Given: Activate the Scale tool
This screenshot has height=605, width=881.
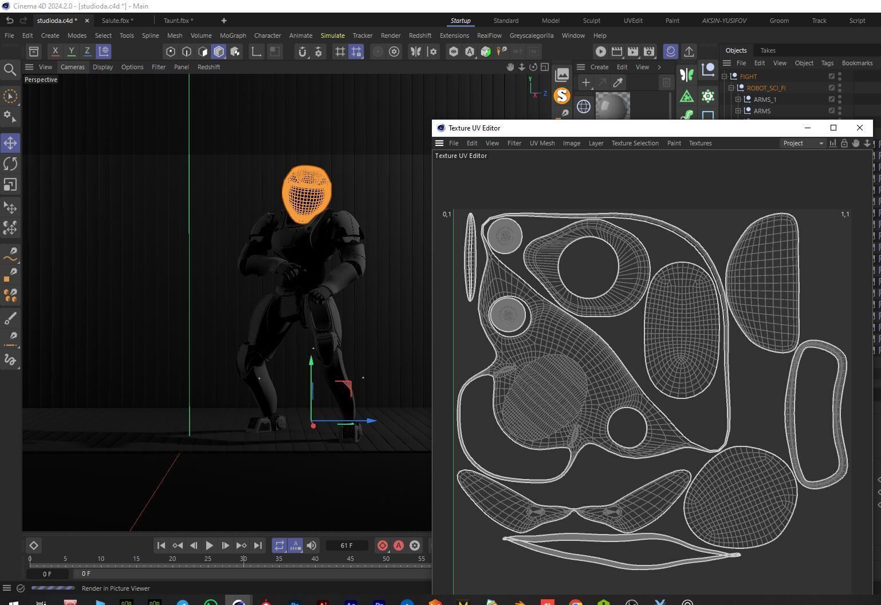Looking at the screenshot, I should pyautogui.click(x=10, y=185).
